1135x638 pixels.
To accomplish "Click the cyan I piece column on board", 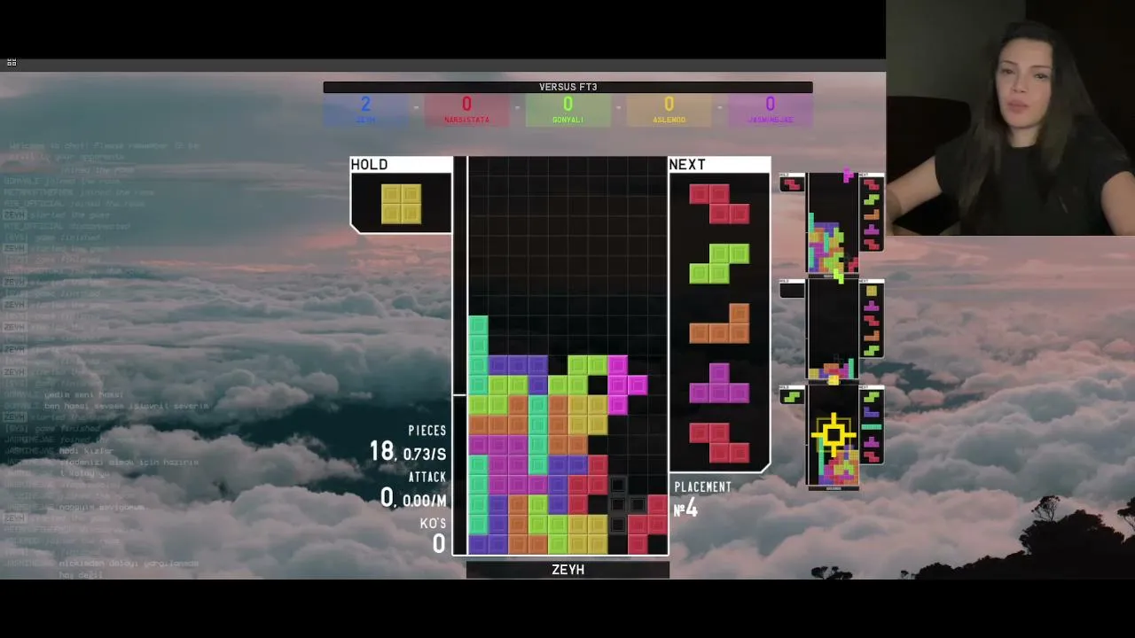I will tap(478, 354).
